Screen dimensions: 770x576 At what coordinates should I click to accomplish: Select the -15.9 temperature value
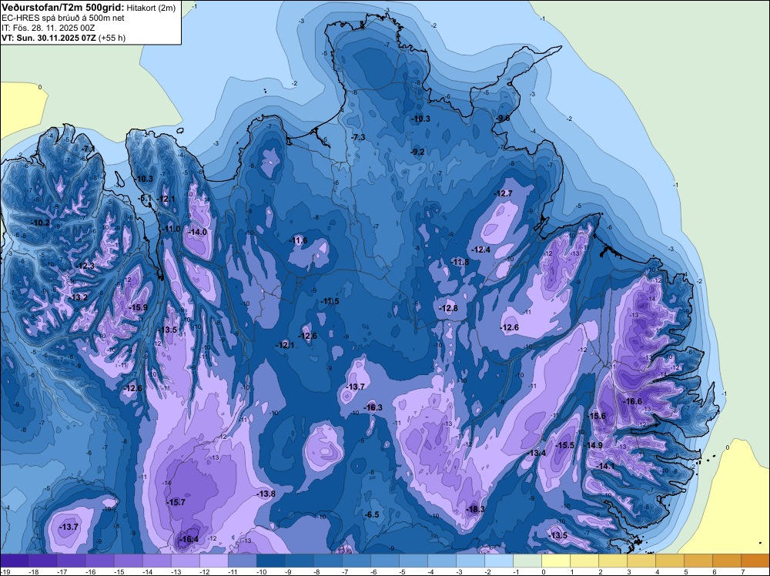pyautogui.click(x=138, y=307)
